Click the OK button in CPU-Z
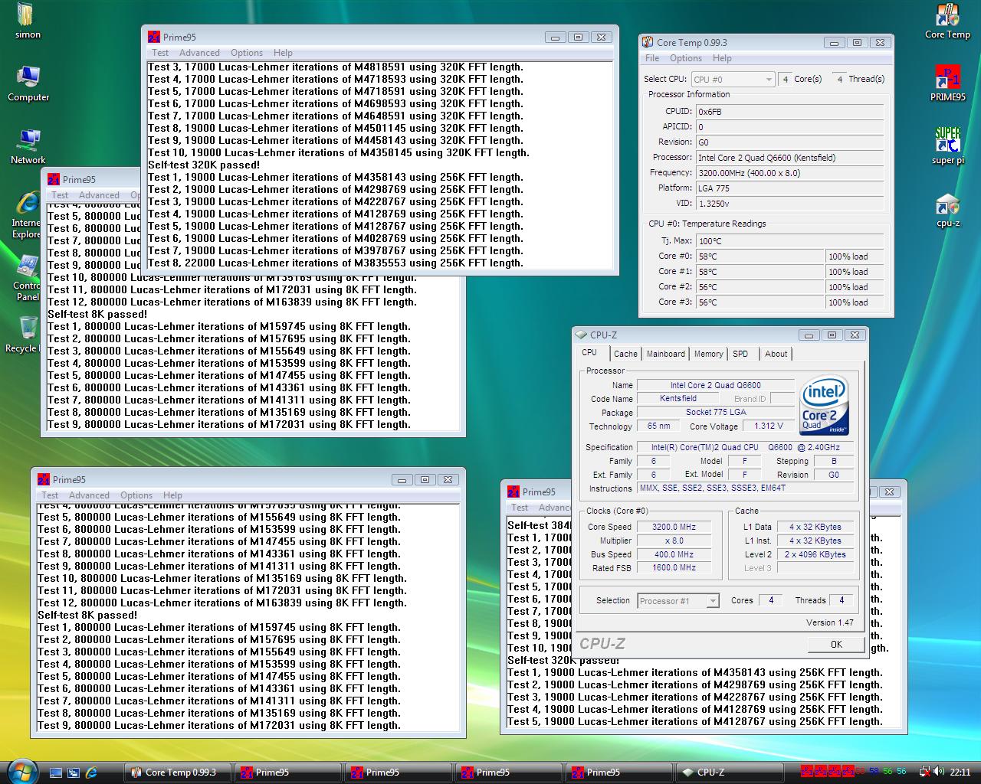981x784 pixels. coord(836,645)
